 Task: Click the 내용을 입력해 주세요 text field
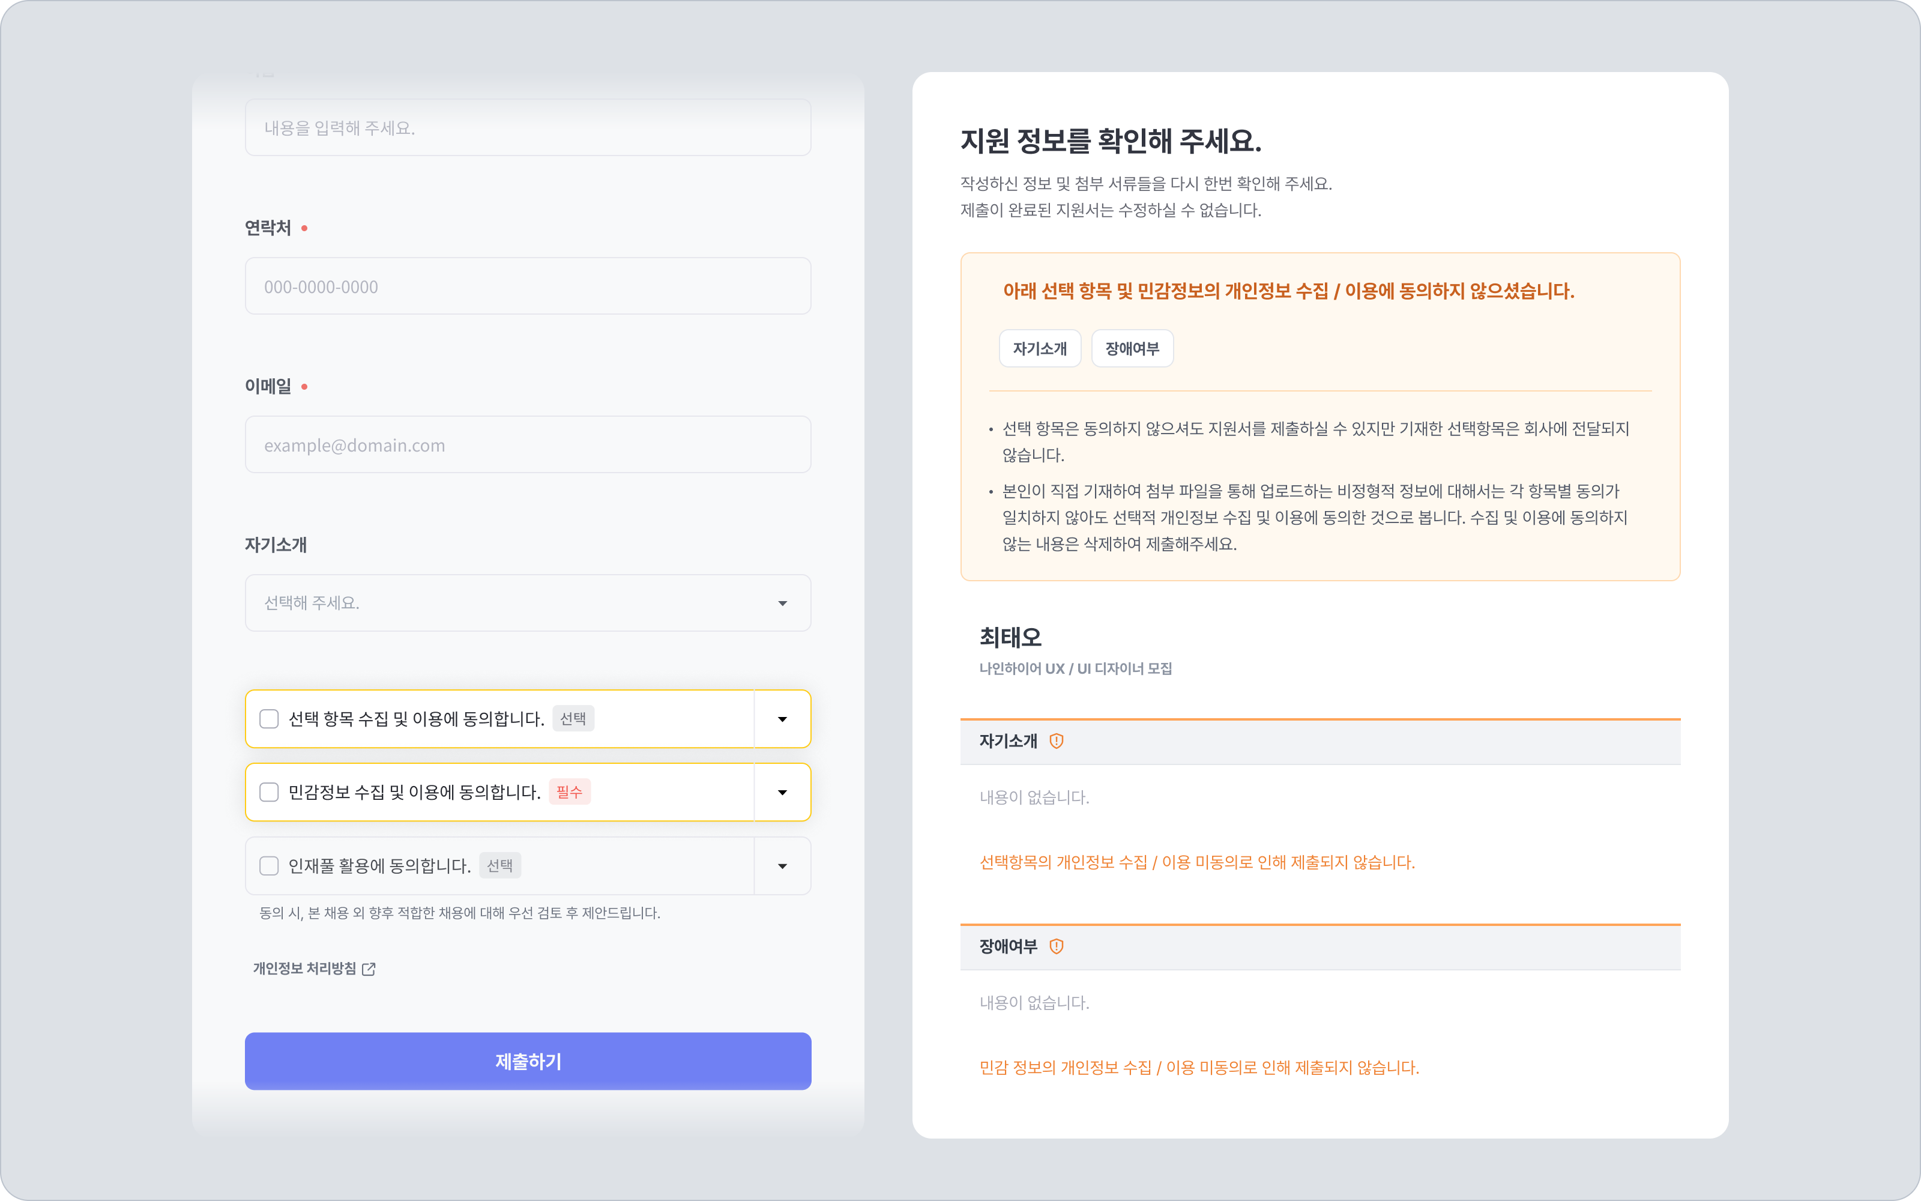528,128
